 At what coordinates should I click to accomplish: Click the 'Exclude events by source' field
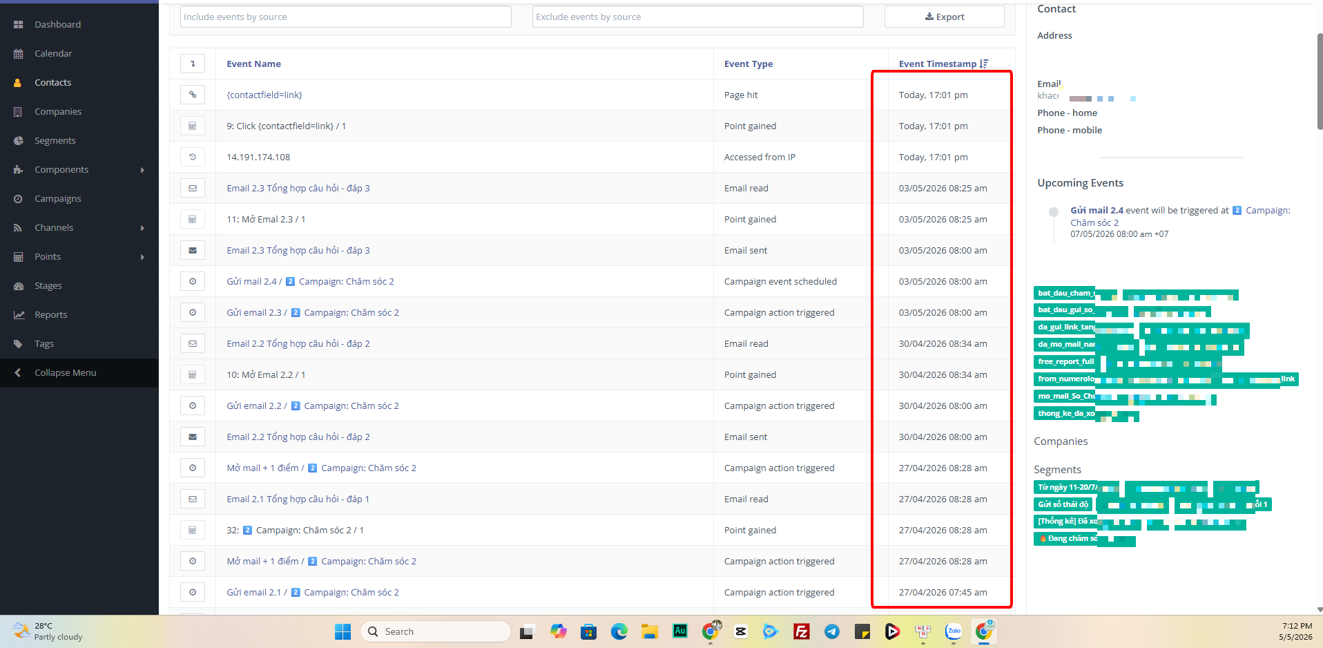697,17
